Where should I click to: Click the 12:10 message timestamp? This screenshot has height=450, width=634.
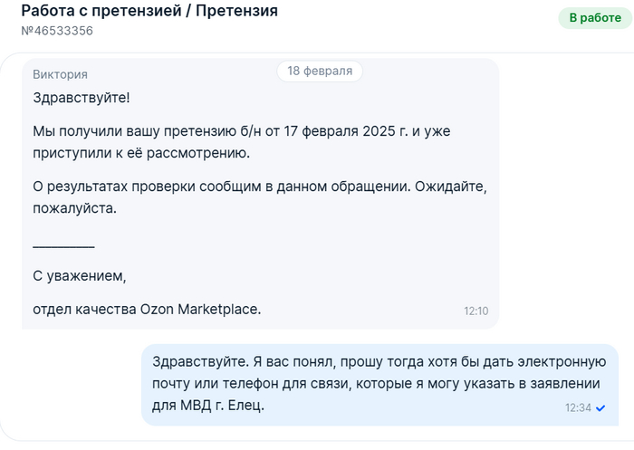(x=475, y=311)
